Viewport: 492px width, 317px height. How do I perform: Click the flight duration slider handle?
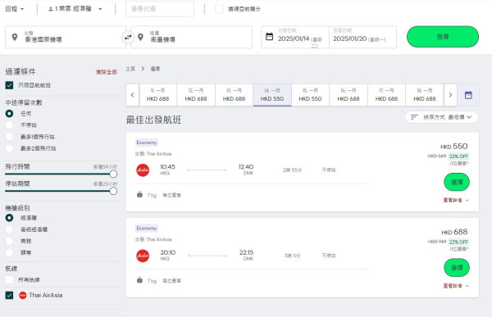click(114, 174)
